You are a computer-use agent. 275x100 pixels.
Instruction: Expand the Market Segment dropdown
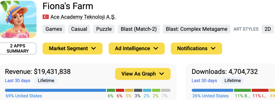(x=73, y=49)
